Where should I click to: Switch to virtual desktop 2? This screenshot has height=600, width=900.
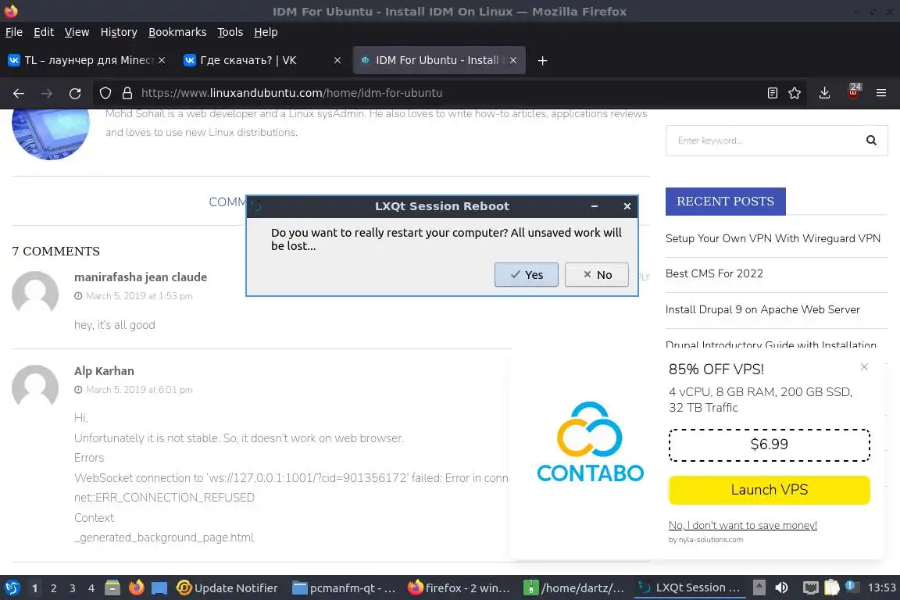(x=54, y=588)
